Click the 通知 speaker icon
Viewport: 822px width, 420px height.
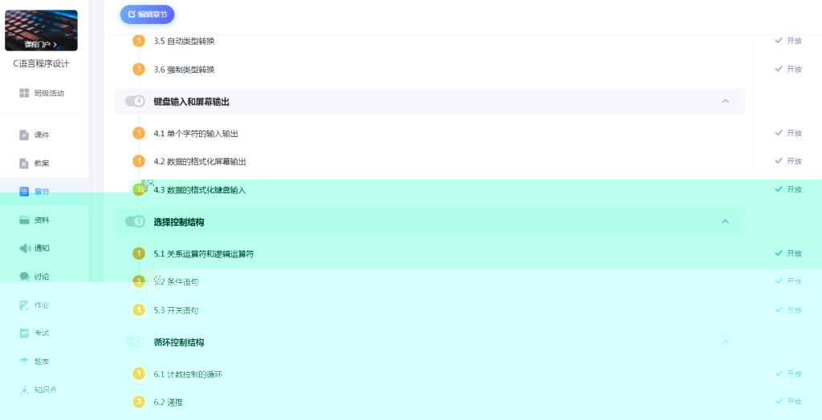25,248
